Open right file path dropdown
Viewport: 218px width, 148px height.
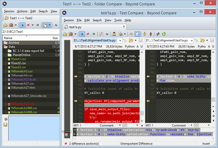[191, 40]
